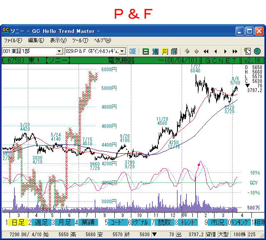Click the gray left arrow toolbar icon
Viewport: 266px width, 240px height.
coord(187,51)
